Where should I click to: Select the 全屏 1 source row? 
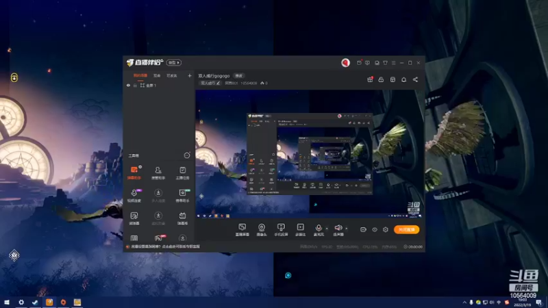159,85
